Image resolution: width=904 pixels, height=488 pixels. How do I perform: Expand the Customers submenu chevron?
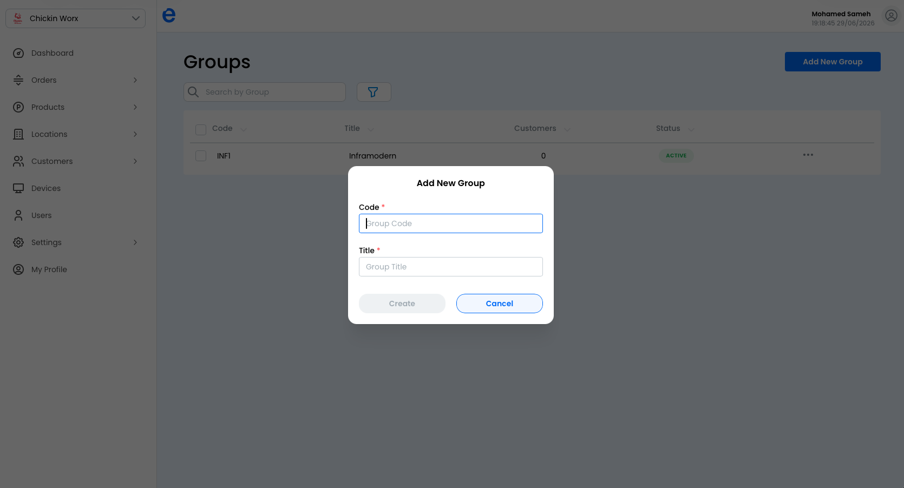click(135, 161)
